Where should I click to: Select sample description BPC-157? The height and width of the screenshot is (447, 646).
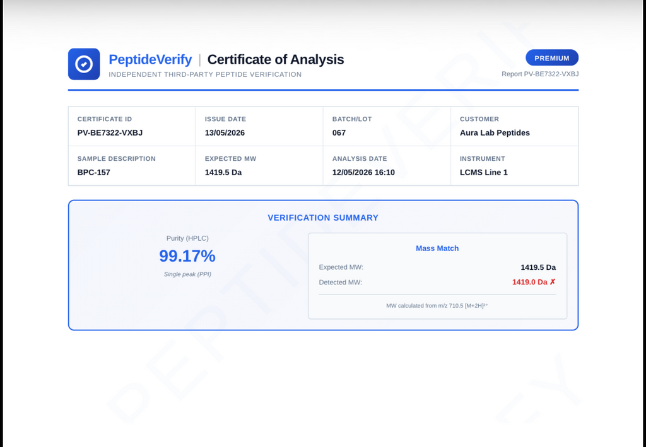click(x=94, y=173)
